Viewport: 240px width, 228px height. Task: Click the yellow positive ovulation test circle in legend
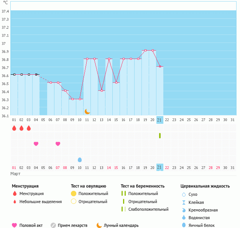[74, 194]
